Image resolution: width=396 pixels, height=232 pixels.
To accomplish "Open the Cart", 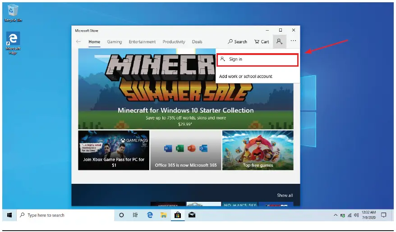I will [262, 41].
